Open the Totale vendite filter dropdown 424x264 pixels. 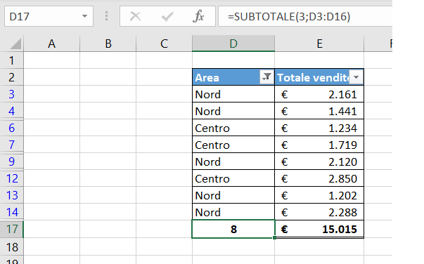coord(356,77)
